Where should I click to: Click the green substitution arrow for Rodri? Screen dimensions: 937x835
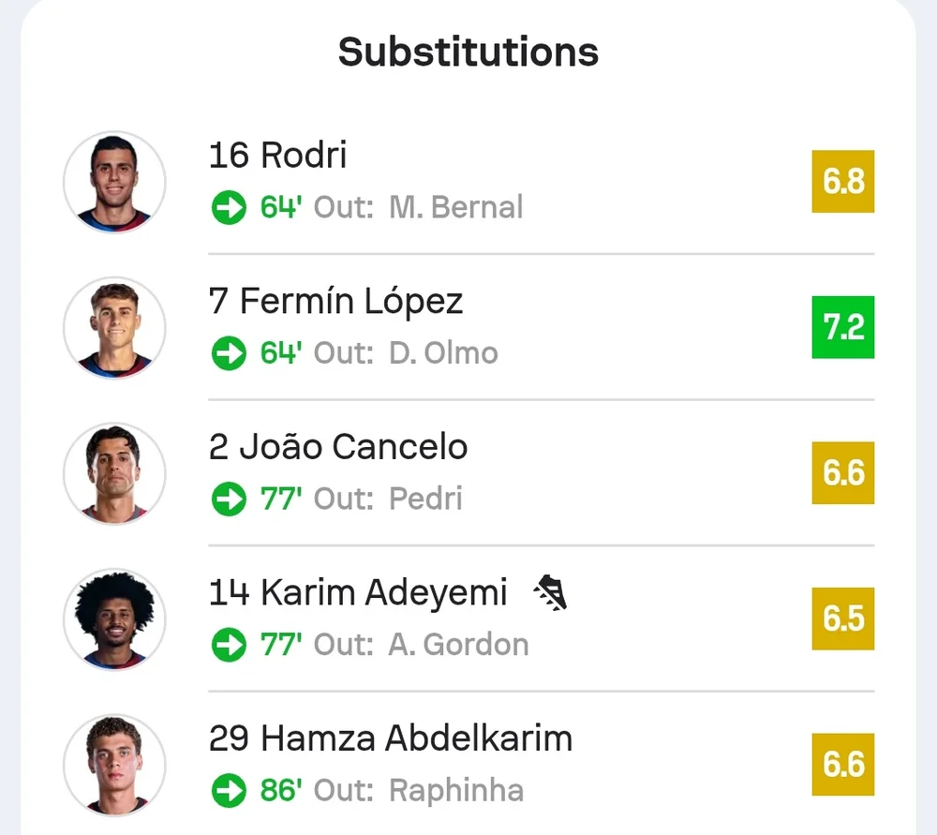pos(229,207)
